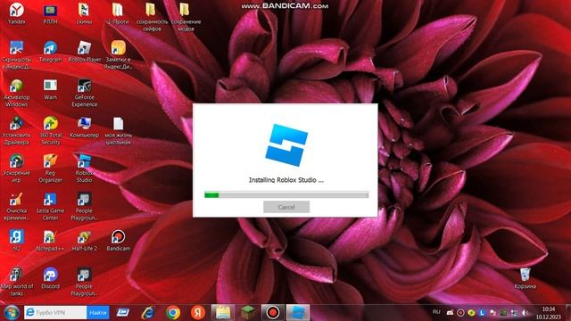Screen dimensions: 571x321
Task: Open Скриншоты в Яндекс.Диск shortcut
Action: coord(16,55)
